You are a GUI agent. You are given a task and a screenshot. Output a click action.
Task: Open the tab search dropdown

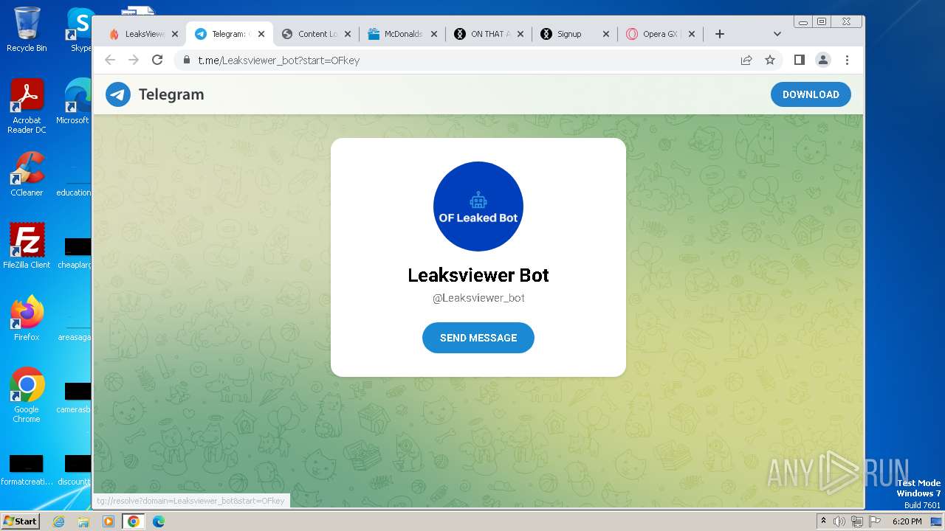click(777, 34)
